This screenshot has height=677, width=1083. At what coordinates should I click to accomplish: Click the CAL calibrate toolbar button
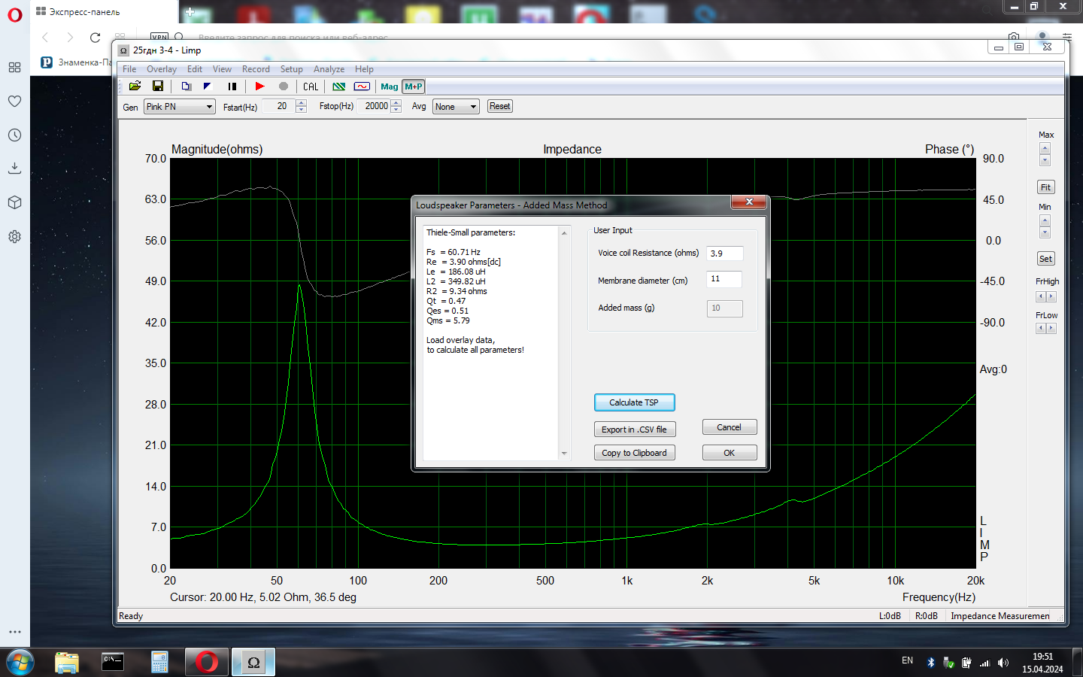tap(311, 87)
